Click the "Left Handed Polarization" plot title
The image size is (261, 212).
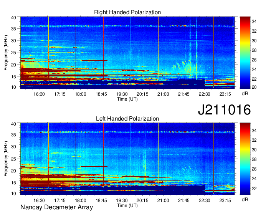pyautogui.click(x=127, y=119)
